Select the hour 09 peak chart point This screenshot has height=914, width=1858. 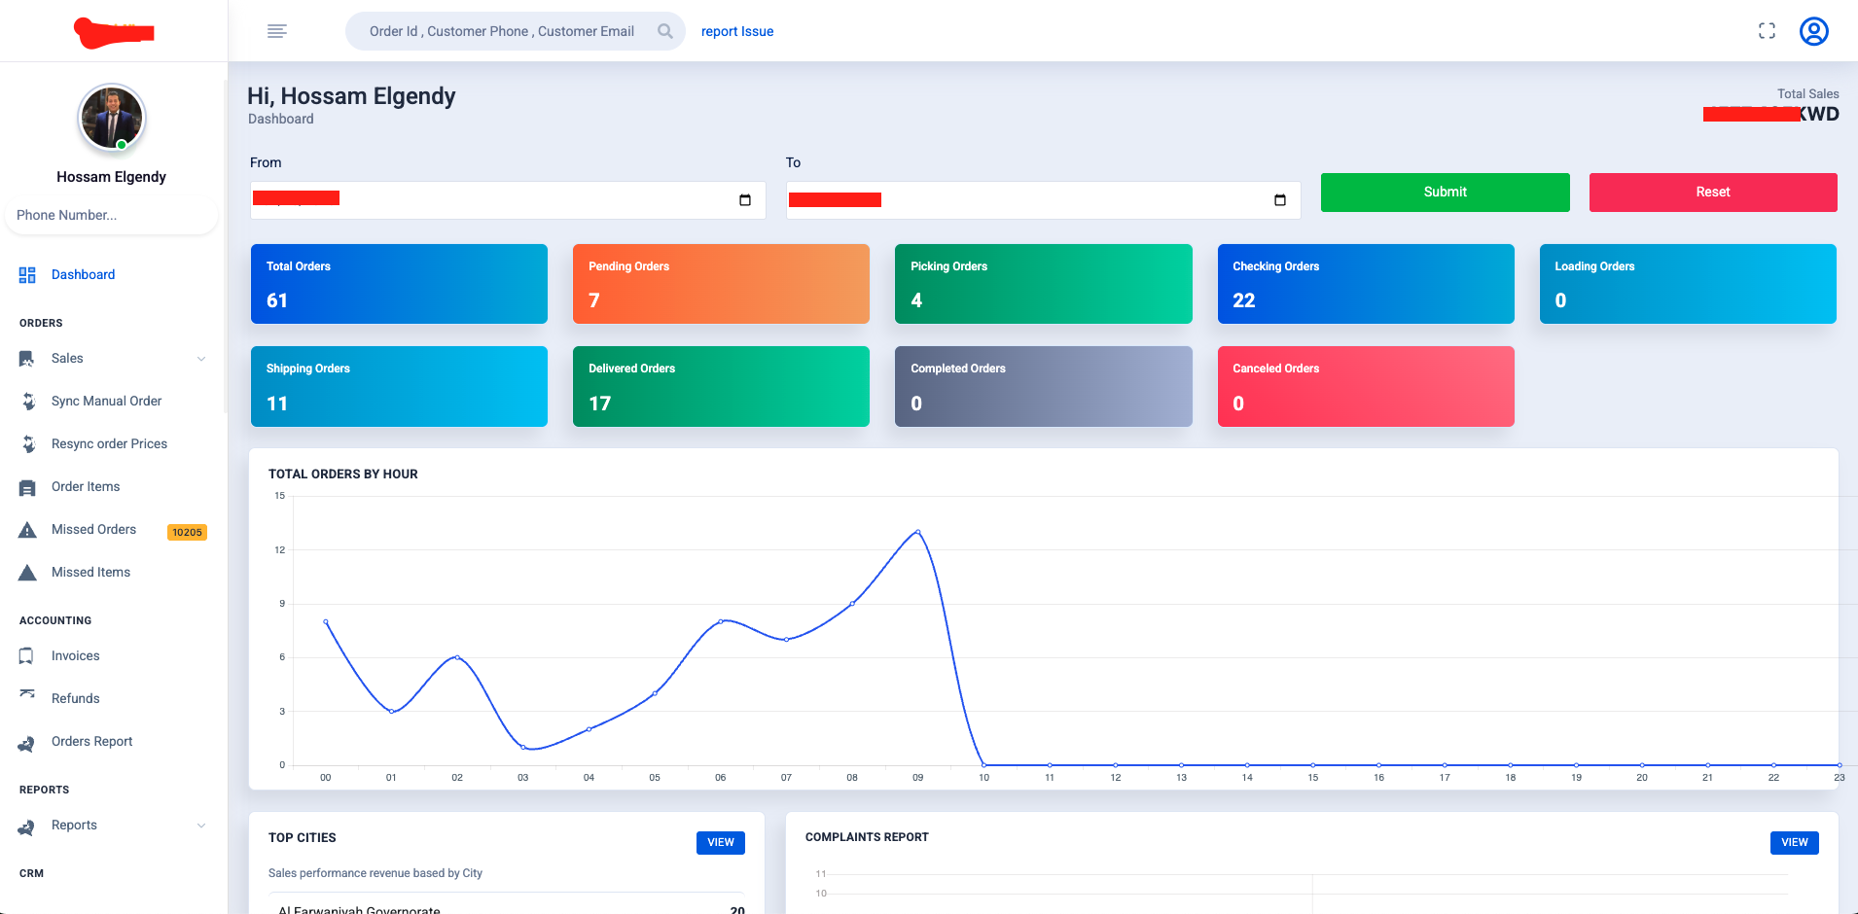coord(917,532)
